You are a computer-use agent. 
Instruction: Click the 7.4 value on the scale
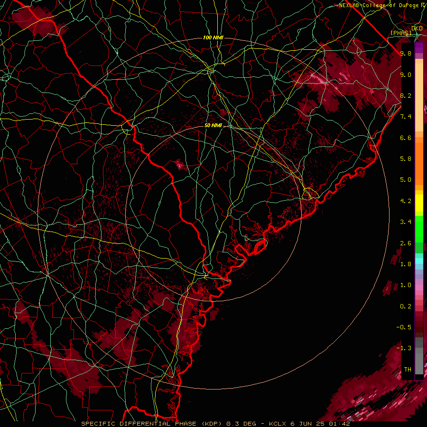tap(406, 117)
